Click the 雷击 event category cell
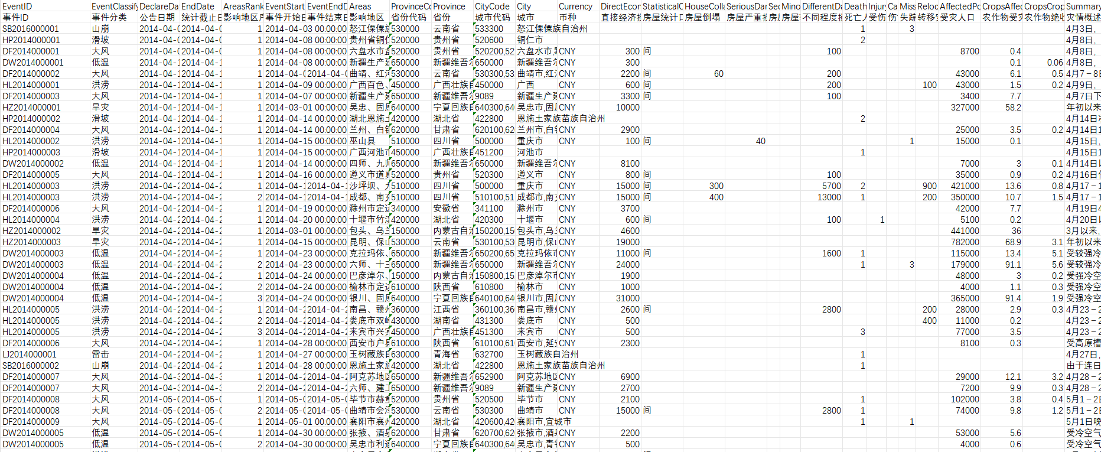The image size is (1101, 452). [100, 354]
